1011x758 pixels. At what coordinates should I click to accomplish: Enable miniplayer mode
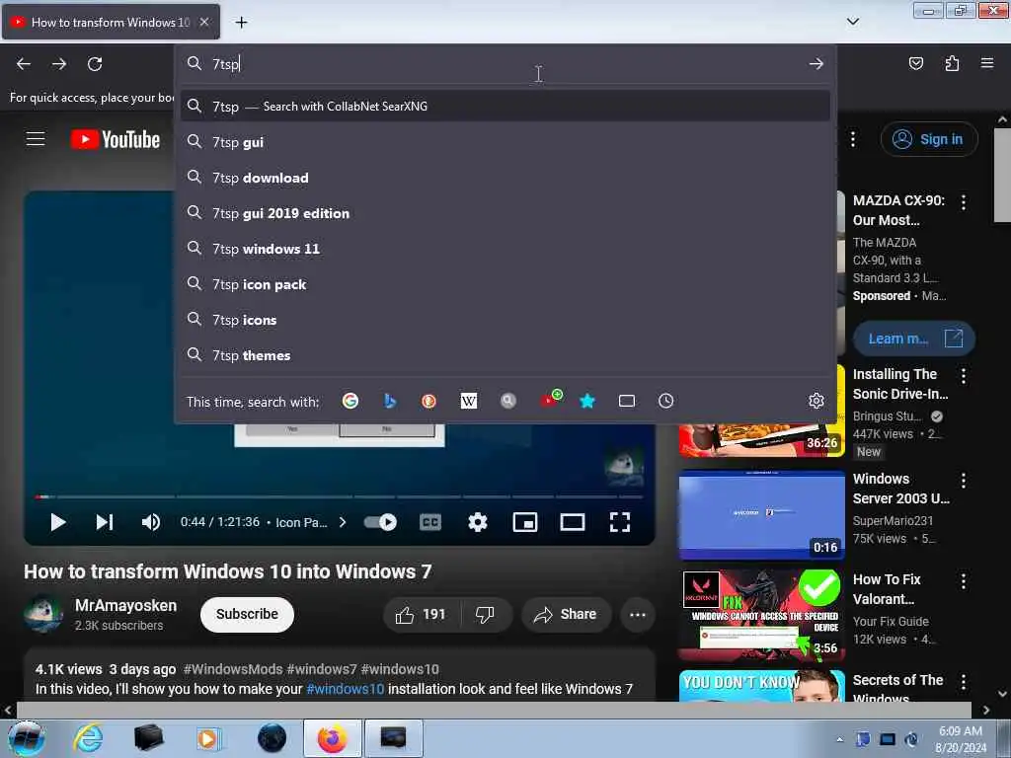525,522
